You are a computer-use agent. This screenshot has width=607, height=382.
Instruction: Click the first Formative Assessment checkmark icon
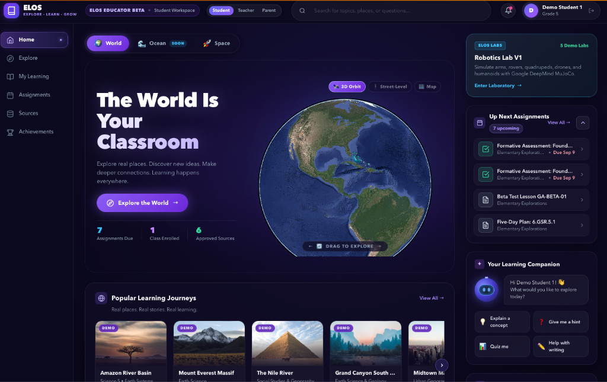tap(485, 149)
